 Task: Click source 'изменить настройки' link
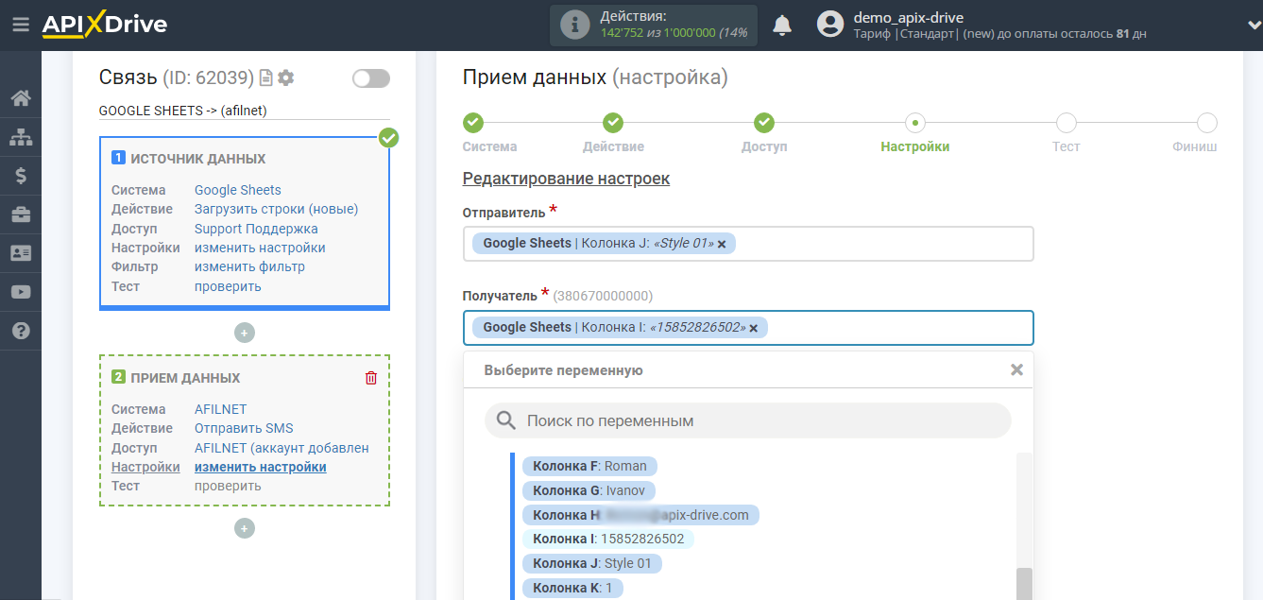(260, 248)
